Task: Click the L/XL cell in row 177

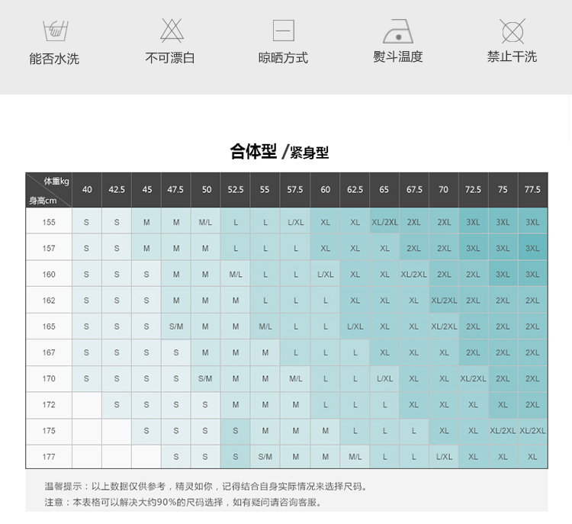Action: tap(444, 456)
